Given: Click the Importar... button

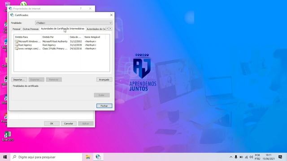Looking at the screenshot, I should coord(19,80).
